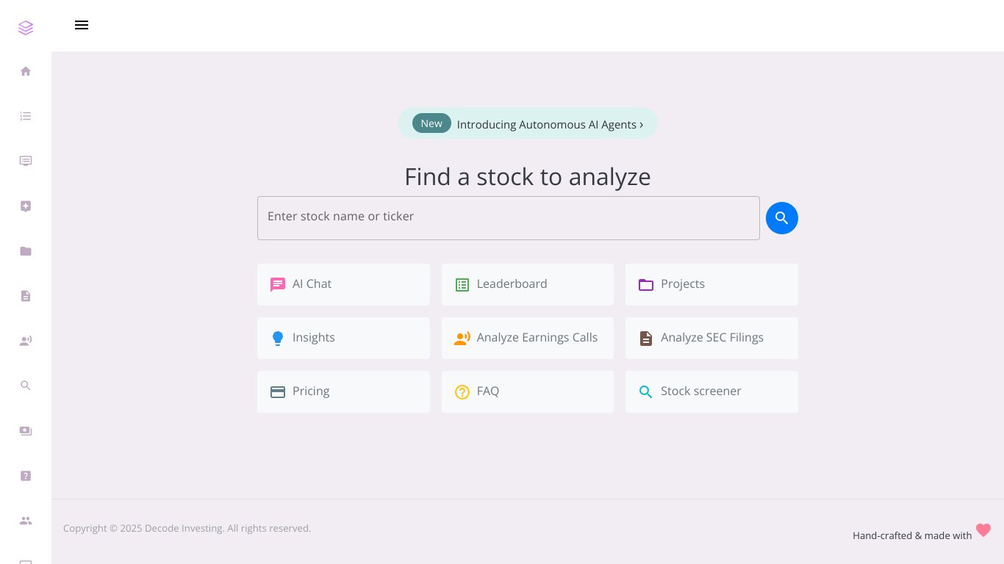Image resolution: width=1004 pixels, height=564 pixels.
Task: Click the layered-stack logo icon
Action: point(26,28)
